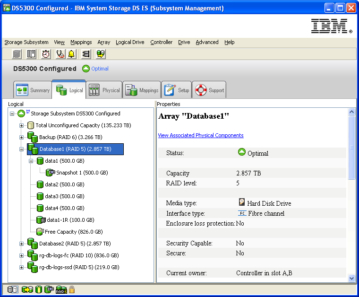Viewport: 359px width, 297px height.
Task: Click the Properties scrollbar up arrow
Action: (351, 112)
